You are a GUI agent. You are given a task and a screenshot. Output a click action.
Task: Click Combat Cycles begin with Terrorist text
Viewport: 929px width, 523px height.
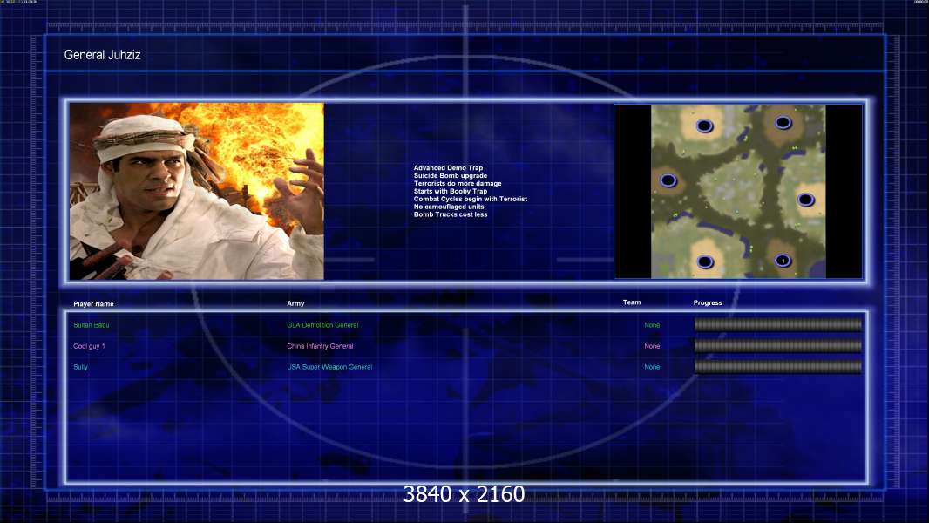tap(471, 199)
